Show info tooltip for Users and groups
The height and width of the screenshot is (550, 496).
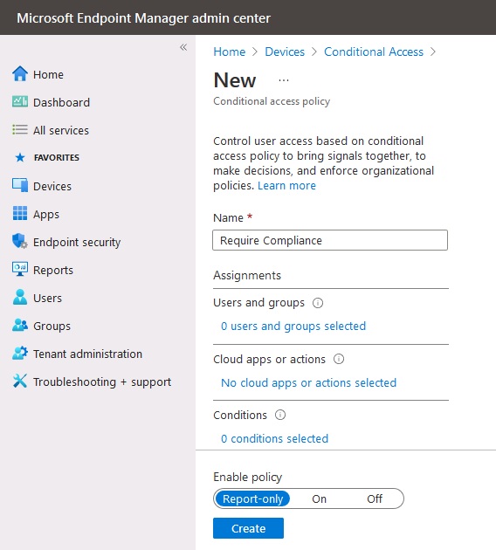[318, 303]
